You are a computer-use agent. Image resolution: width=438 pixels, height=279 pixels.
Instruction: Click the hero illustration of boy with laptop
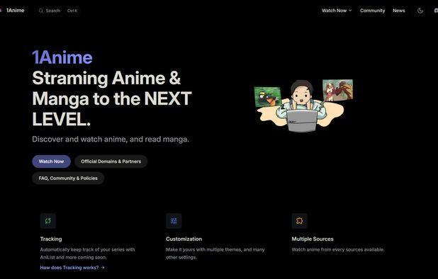(x=303, y=106)
